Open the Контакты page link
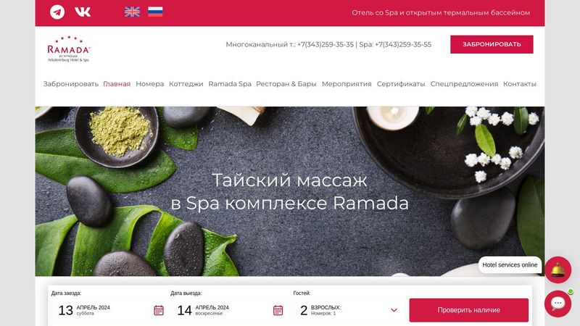 tap(520, 84)
